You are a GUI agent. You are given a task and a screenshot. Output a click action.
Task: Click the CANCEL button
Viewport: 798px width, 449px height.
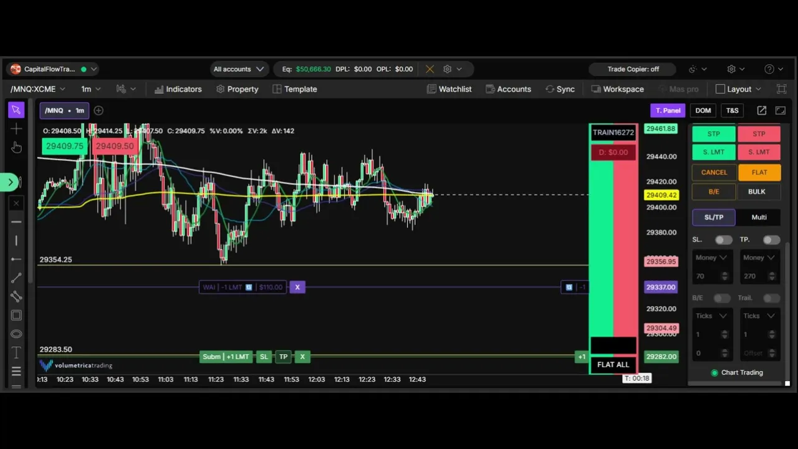(x=714, y=172)
